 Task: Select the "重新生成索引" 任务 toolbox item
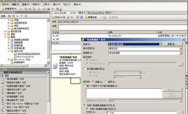click(16, 111)
